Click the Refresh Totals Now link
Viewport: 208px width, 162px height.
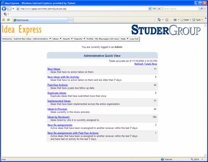click(146, 64)
